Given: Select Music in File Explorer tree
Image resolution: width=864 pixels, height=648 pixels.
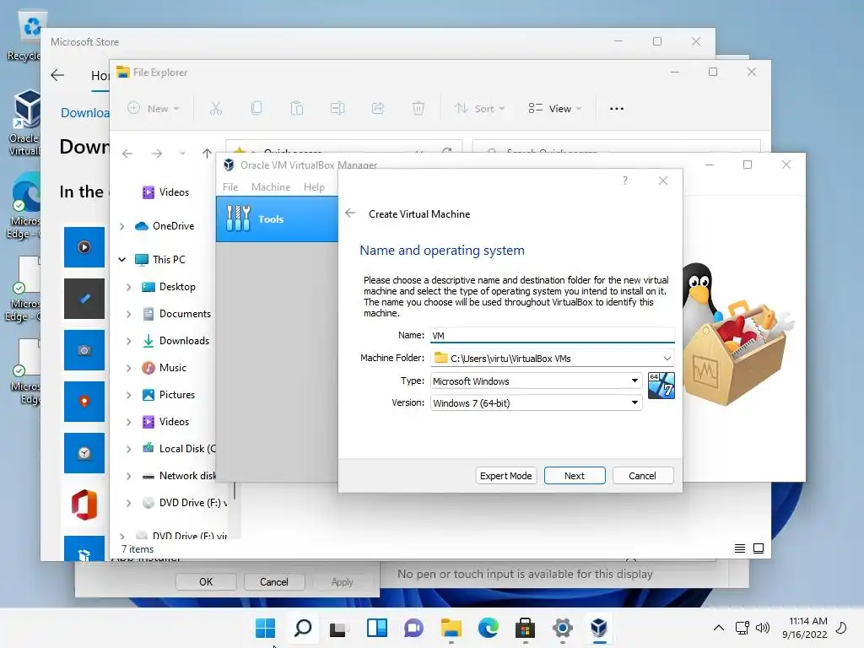Looking at the screenshot, I should coord(172,368).
